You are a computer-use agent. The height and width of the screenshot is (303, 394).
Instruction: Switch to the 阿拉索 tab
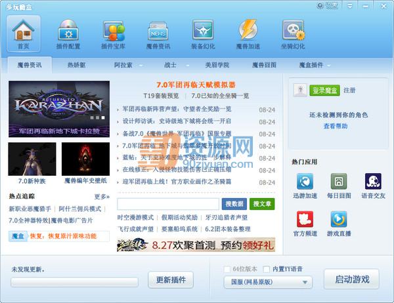click(123, 65)
